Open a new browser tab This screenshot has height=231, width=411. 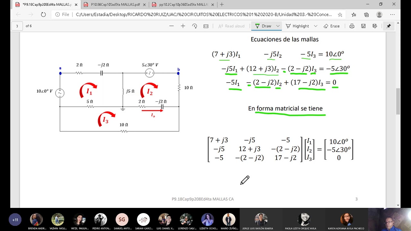pyautogui.click(x=222, y=4)
